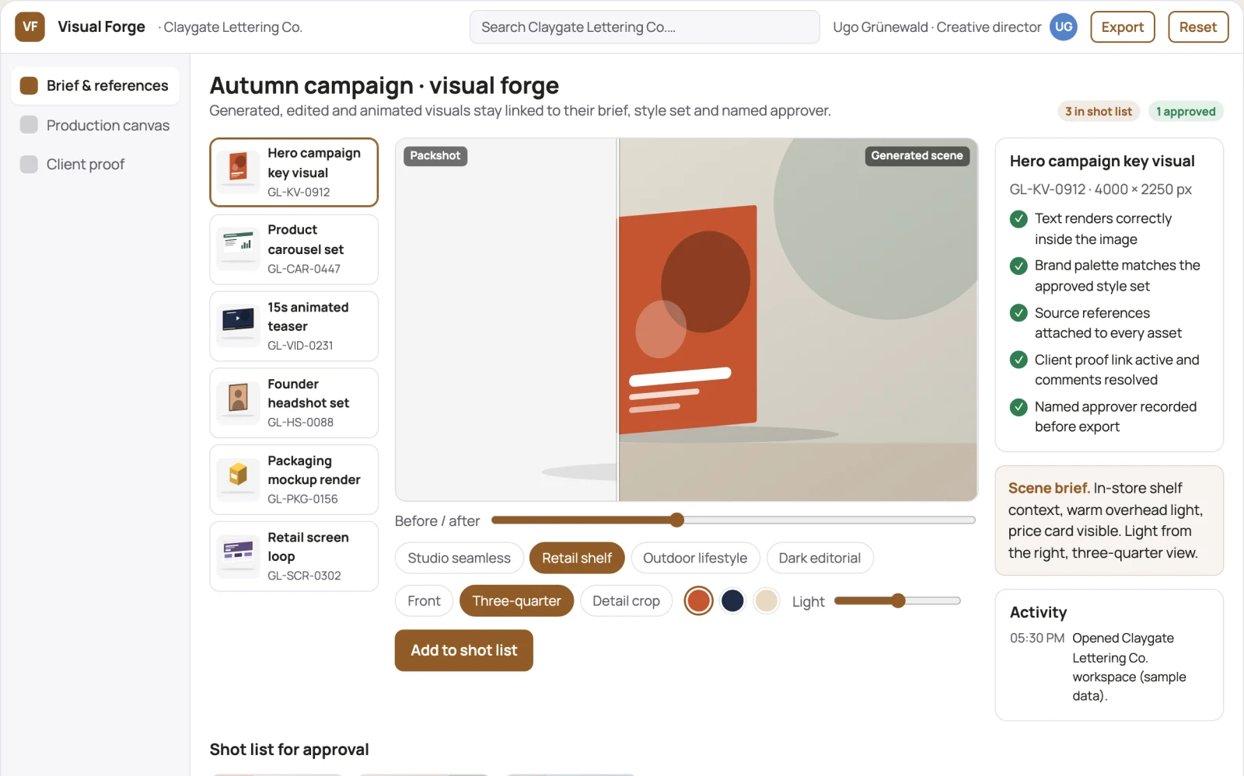Click the Brief & references sidebar icon
This screenshot has width=1244, height=776.
coord(29,85)
